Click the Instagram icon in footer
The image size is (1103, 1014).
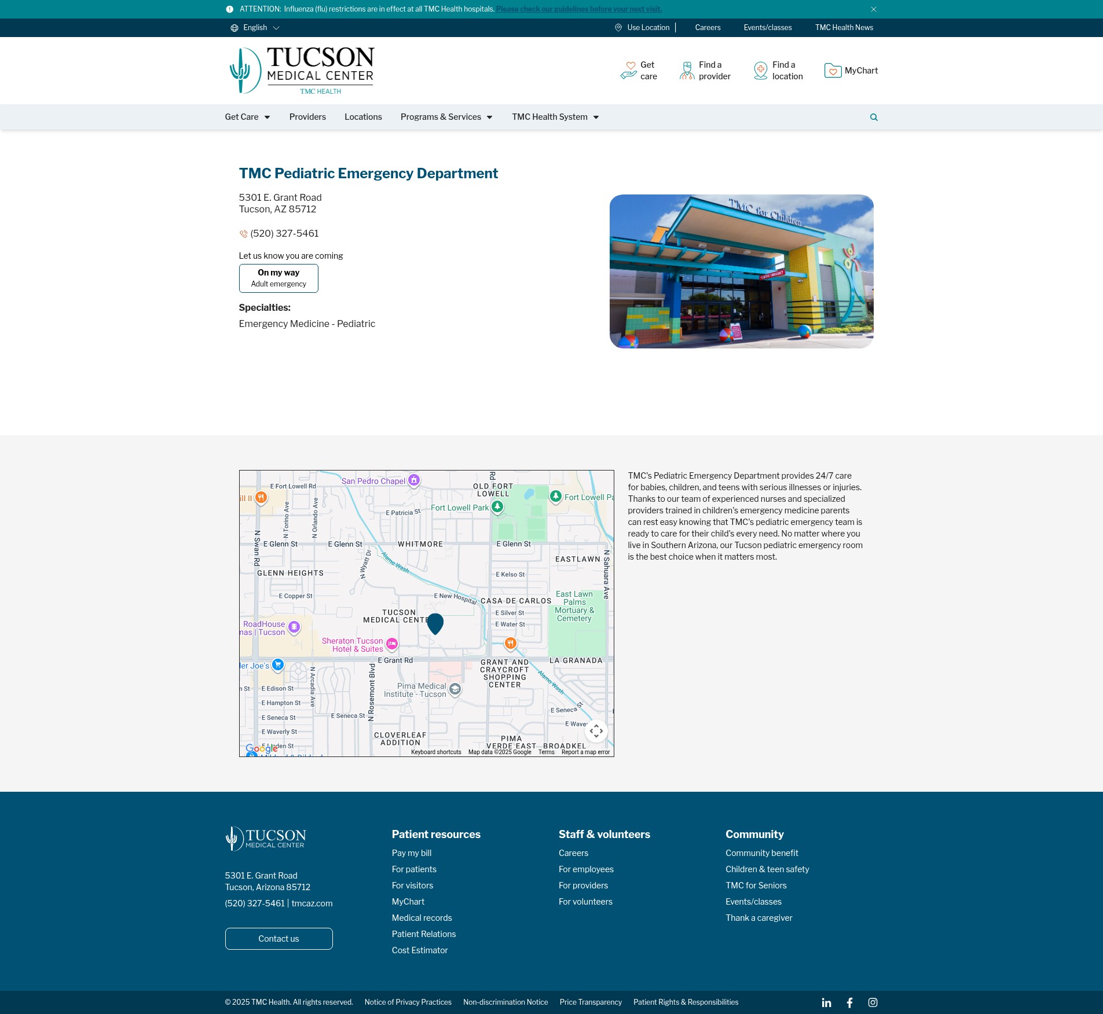(x=873, y=1002)
